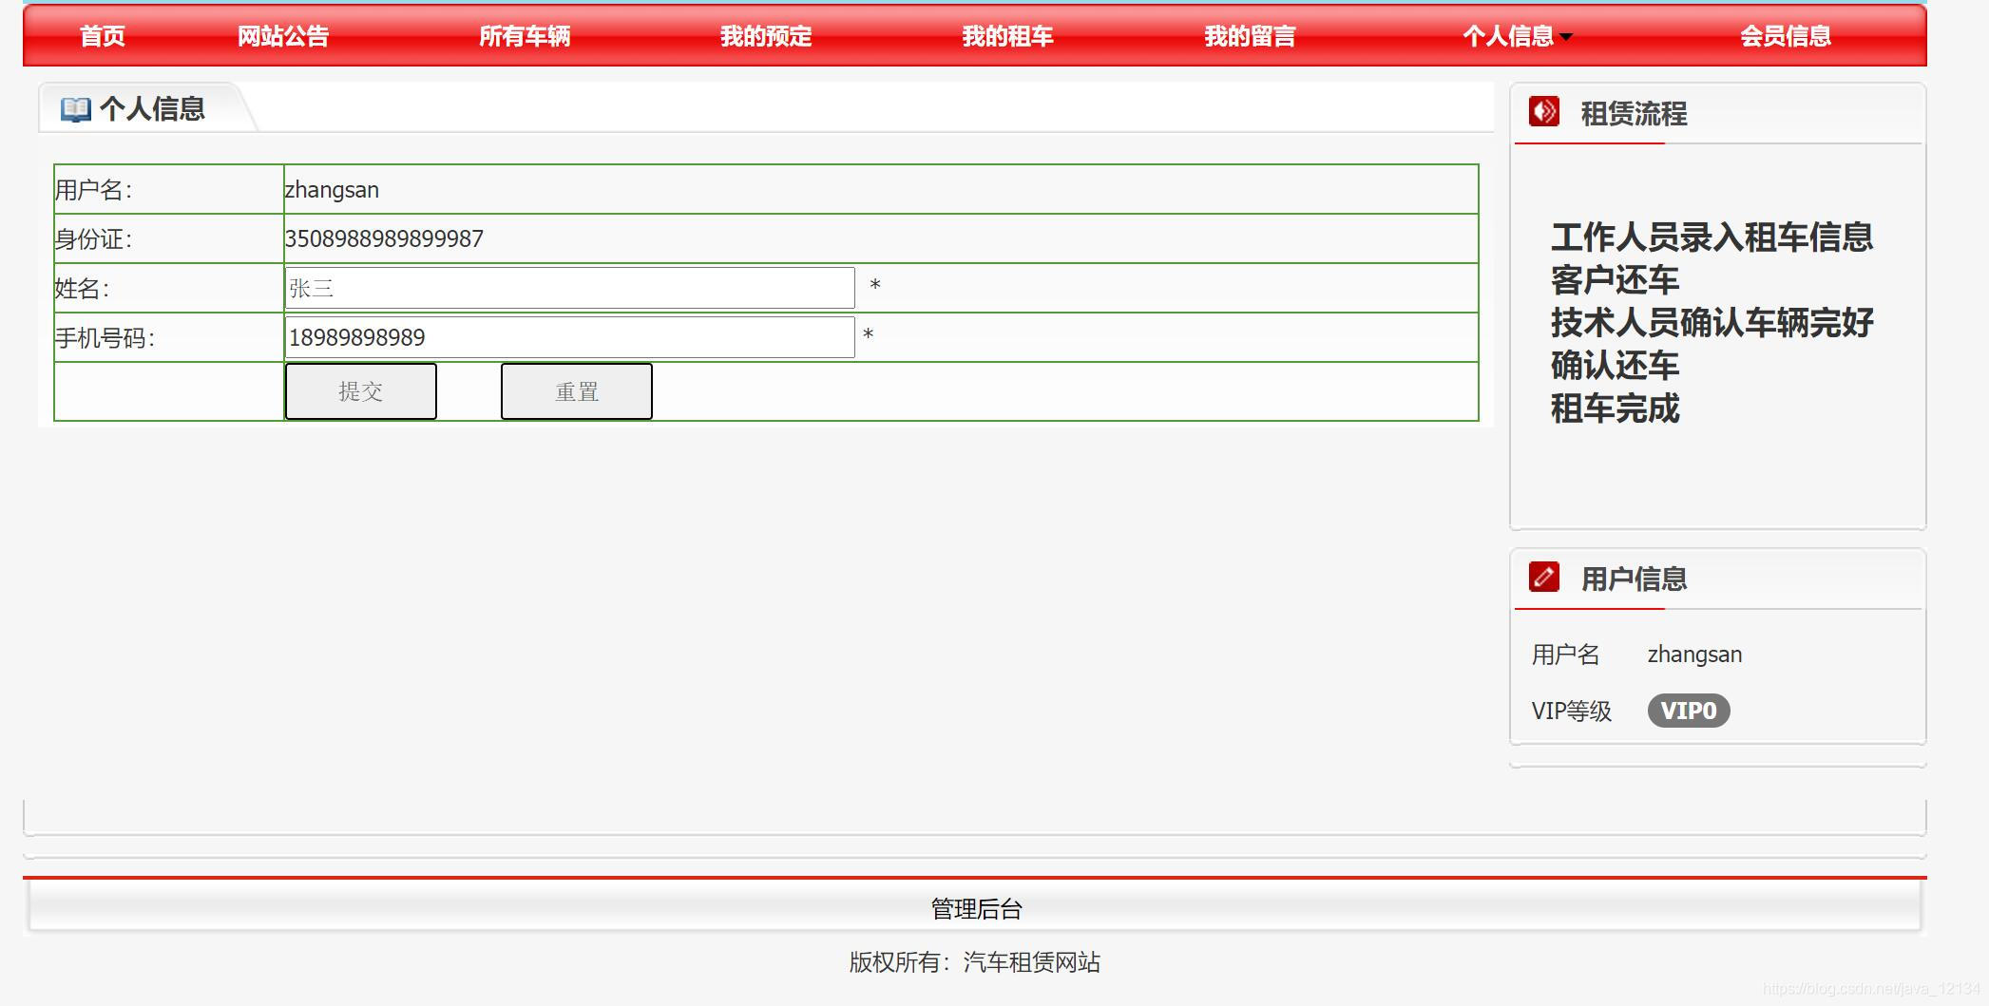Click zhangsan in the 用户信息 panel

[x=1694, y=655]
